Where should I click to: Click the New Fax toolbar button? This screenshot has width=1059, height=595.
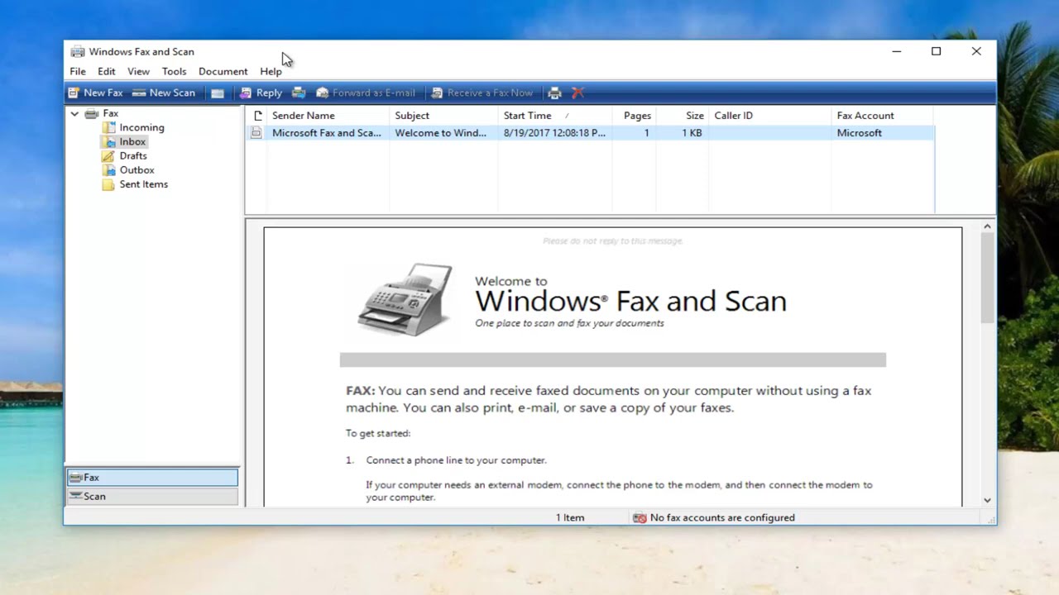click(95, 93)
